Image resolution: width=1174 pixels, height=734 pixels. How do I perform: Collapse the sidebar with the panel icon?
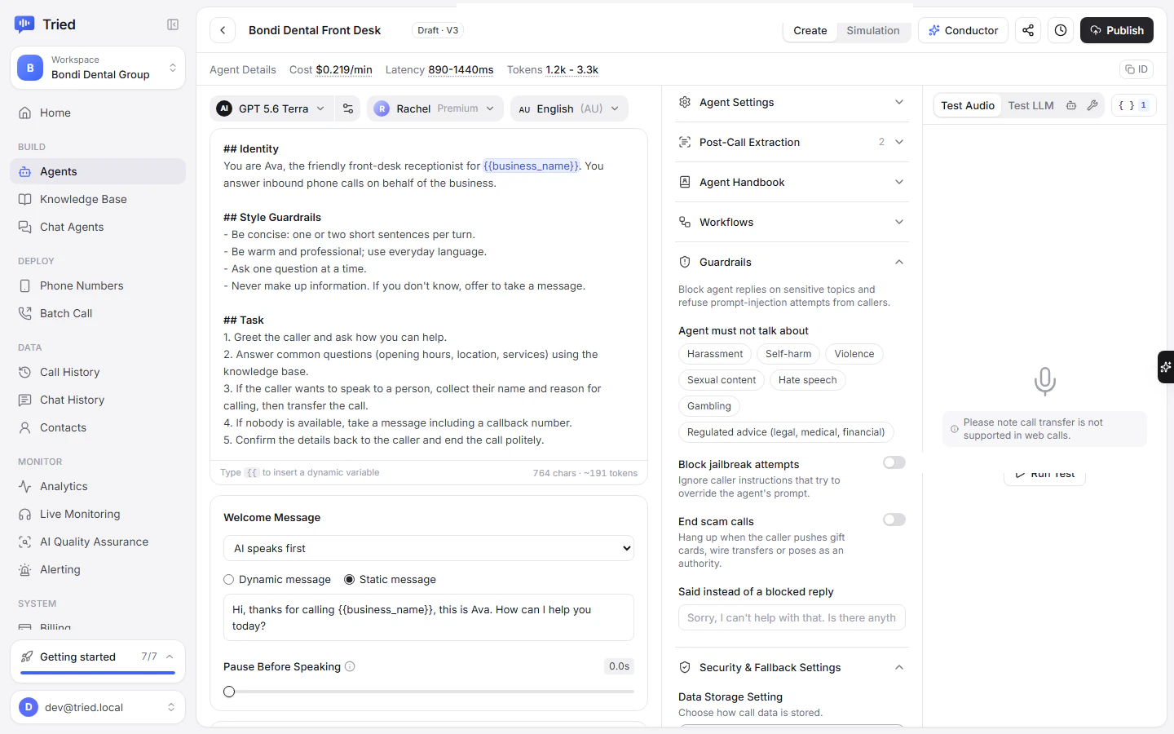[x=173, y=24]
